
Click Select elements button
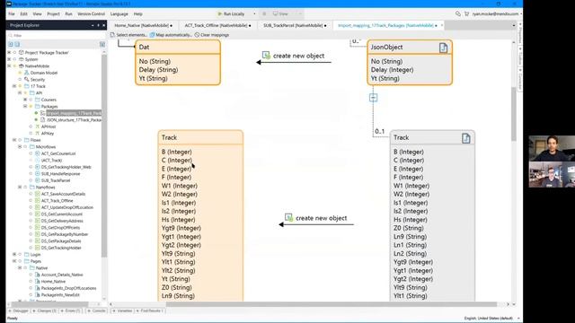[x=128, y=35]
